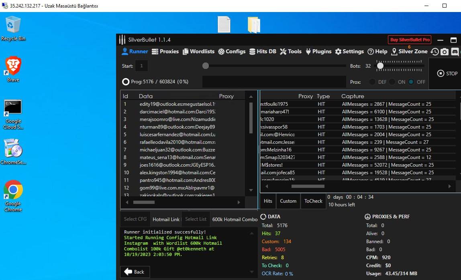Open the Recycle Bin desktop icon
Image resolution: width=461 pixels, height=280 pixels.
click(x=13, y=28)
